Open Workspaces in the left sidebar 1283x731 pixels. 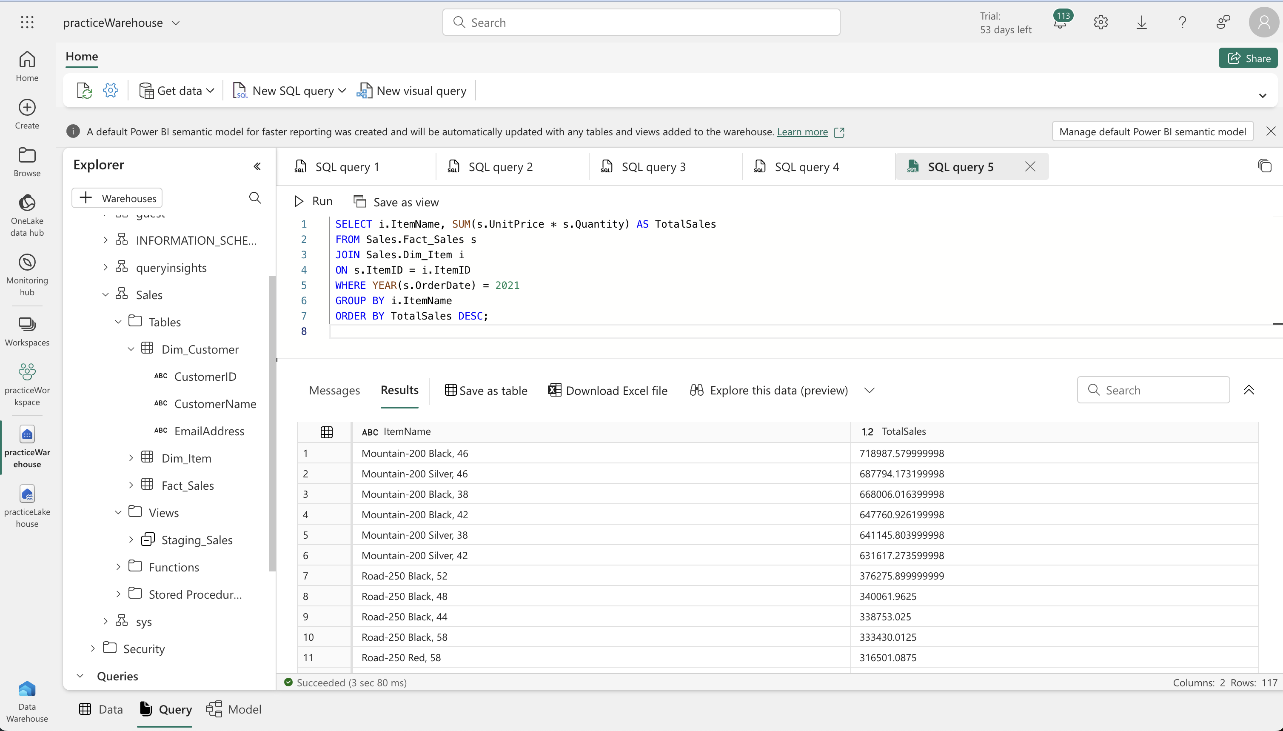tap(27, 331)
